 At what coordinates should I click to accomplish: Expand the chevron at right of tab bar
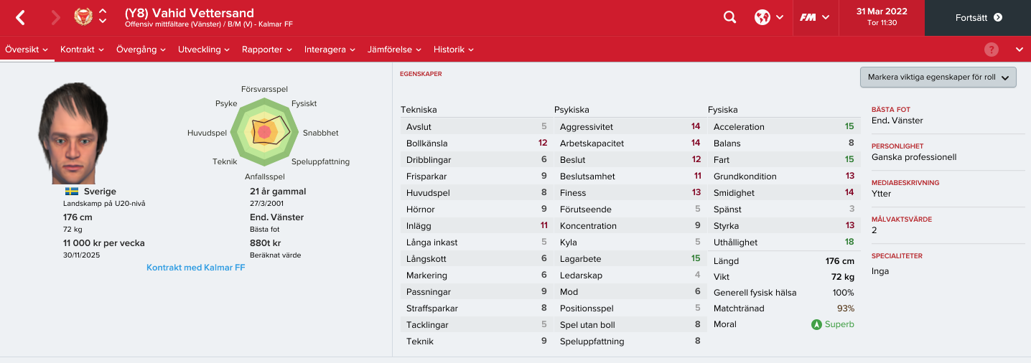click(1020, 49)
